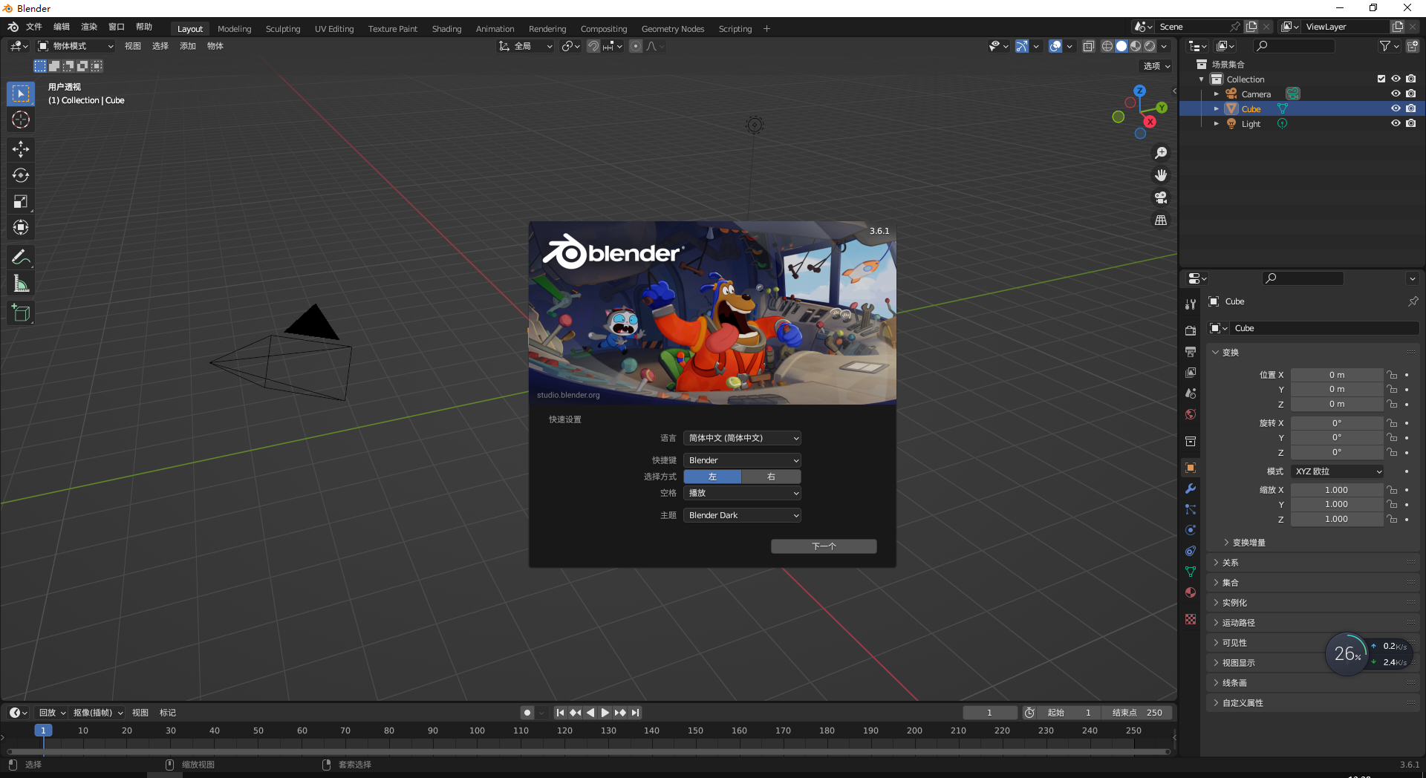Open the 主题 theme dropdown
1426x778 pixels.
(x=742, y=514)
